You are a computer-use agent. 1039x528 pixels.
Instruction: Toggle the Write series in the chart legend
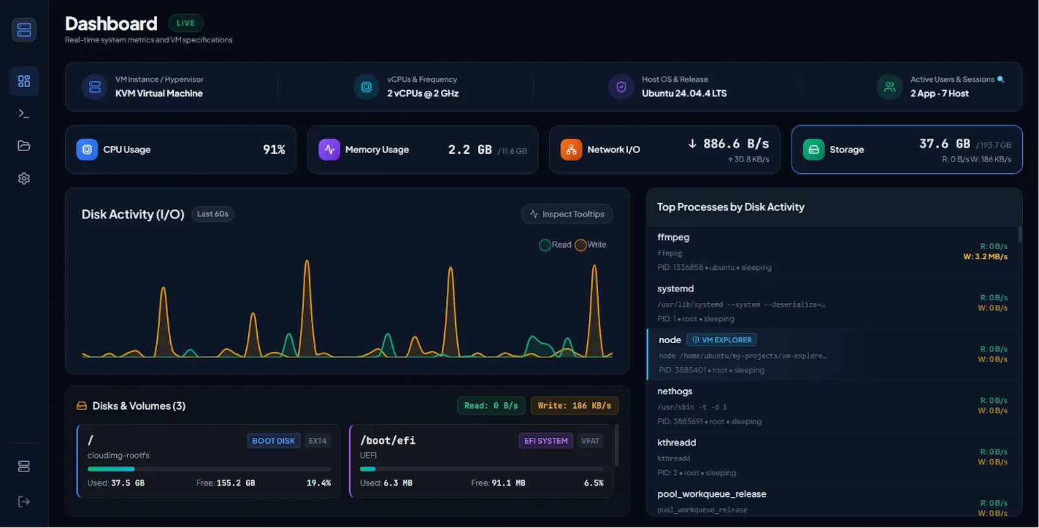[x=591, y=245]
